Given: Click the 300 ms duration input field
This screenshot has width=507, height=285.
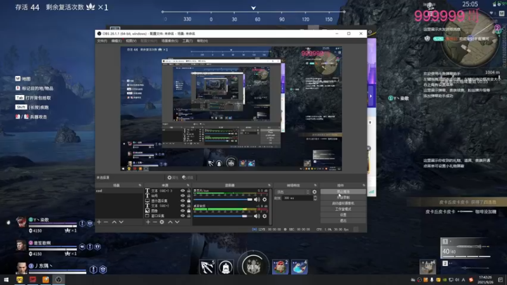Looking at the screenshot, I should (297, 198).
